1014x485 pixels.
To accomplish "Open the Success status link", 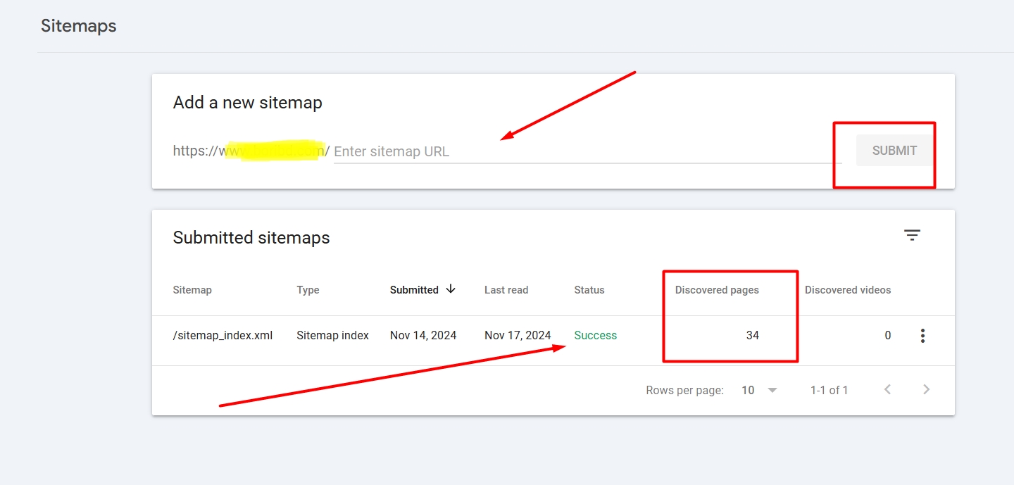I will [595, 335].
